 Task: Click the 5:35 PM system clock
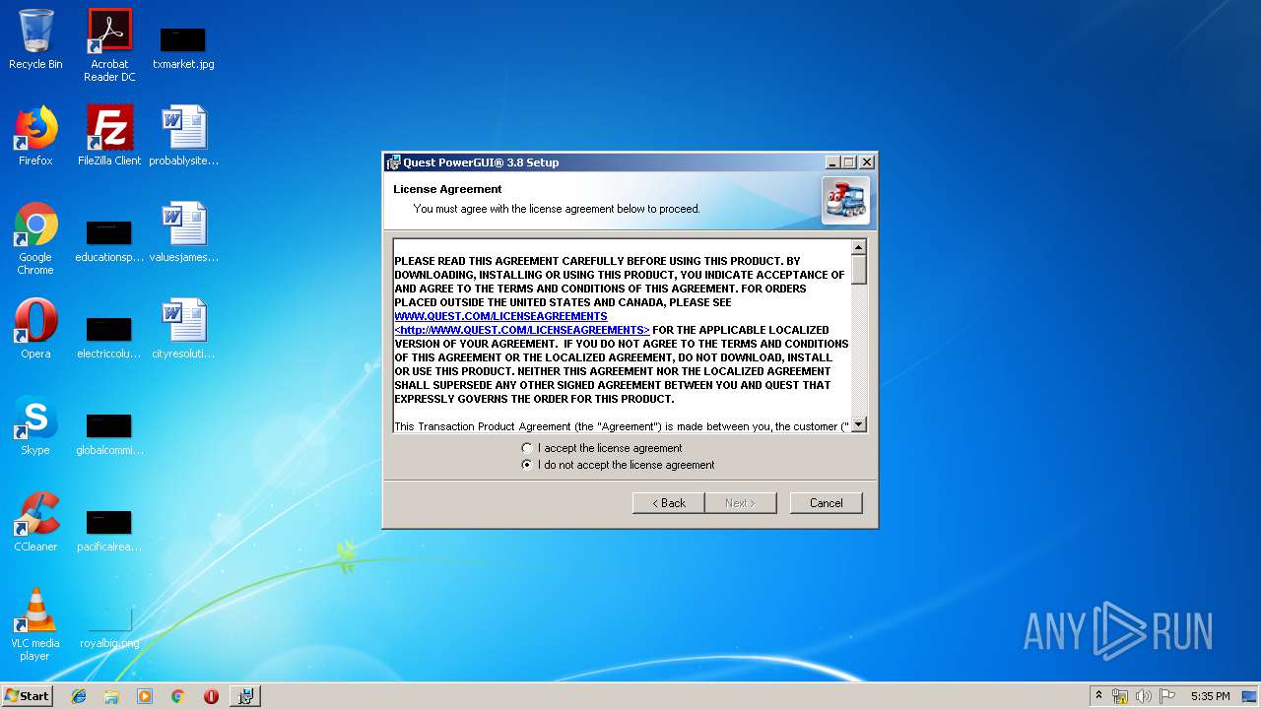point(1210,696)
